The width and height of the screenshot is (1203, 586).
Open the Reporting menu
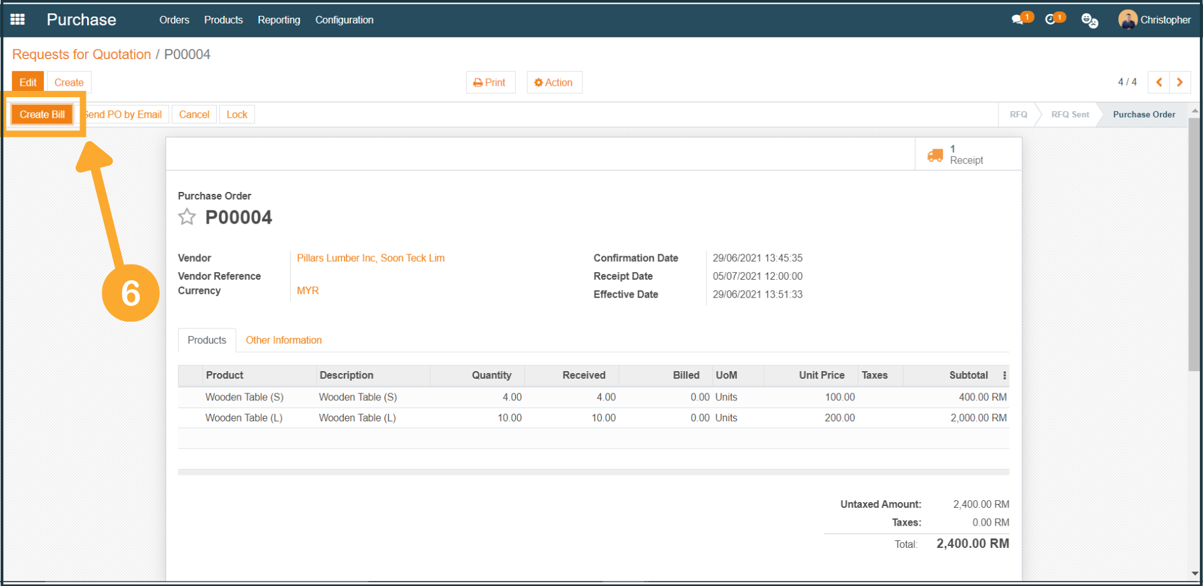[278, 20]
